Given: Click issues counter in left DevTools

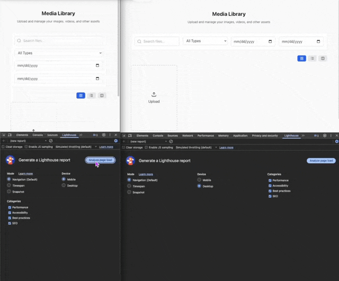Looking at the screenshot, I should click(x=95, y=135).
